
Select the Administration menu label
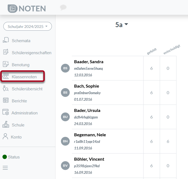[x=24, y=113]
